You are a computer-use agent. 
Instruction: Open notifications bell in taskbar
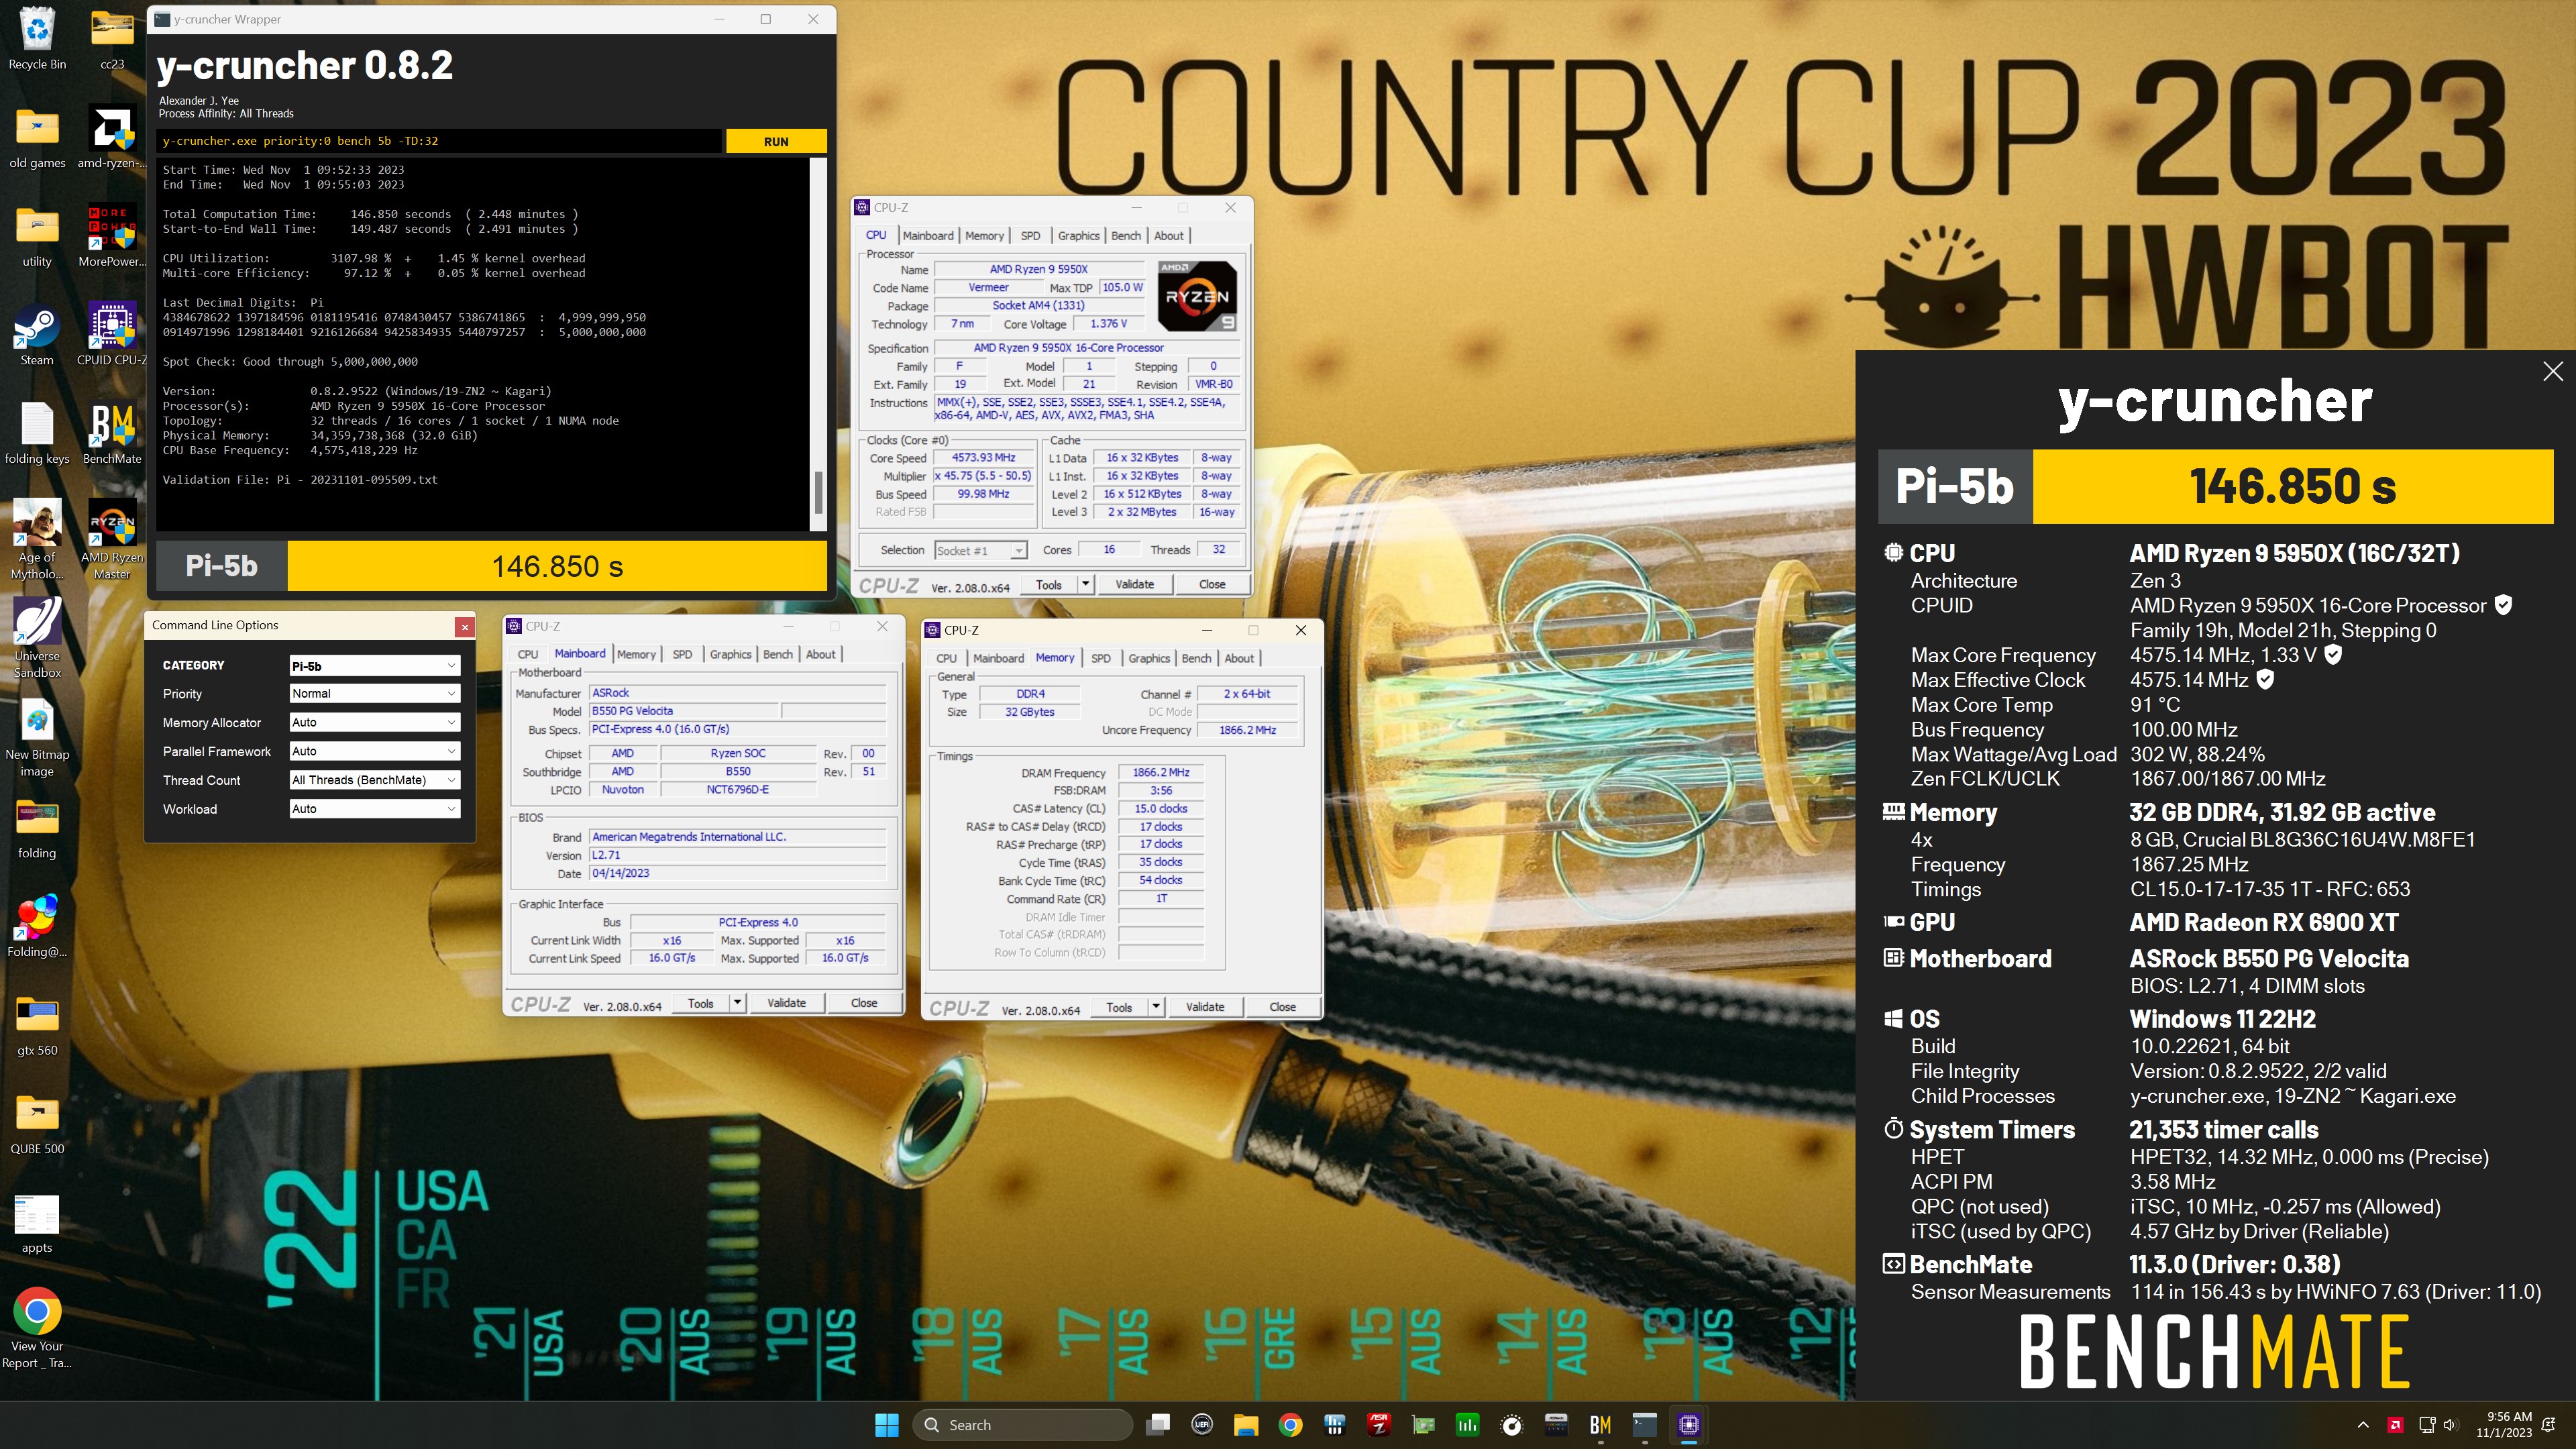[x=2549, y=1425]
